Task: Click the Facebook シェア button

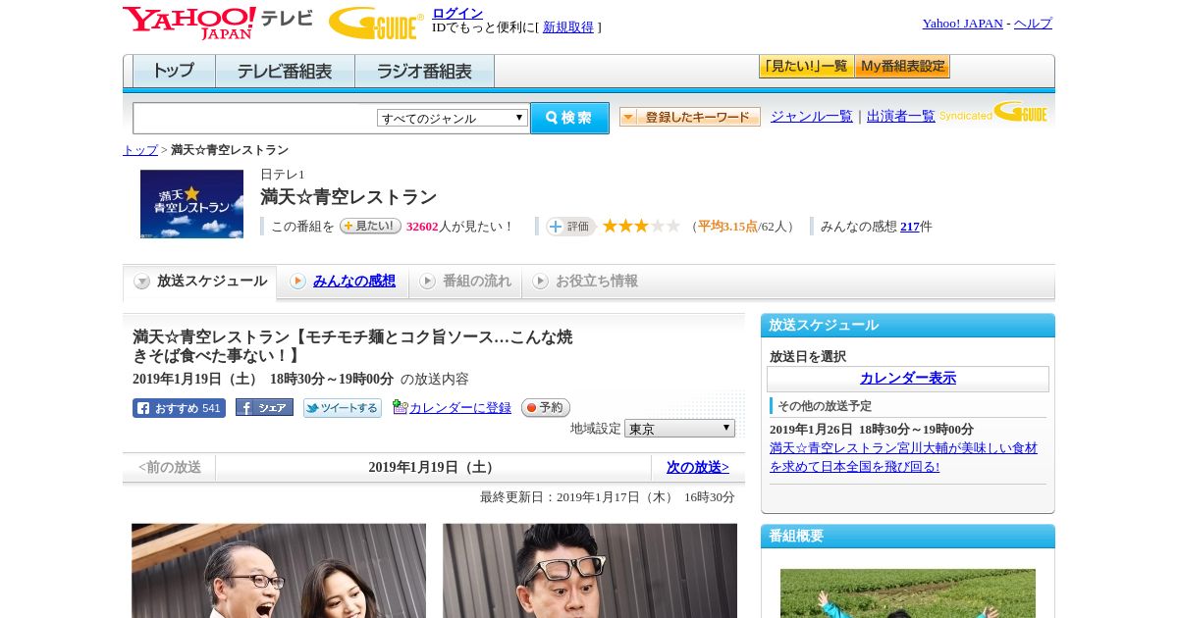Action: pyautogui.click(x=264, y=407)
